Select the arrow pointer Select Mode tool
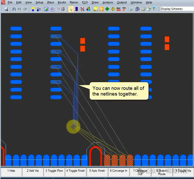 pyautogui.click(x=71, y=9)
